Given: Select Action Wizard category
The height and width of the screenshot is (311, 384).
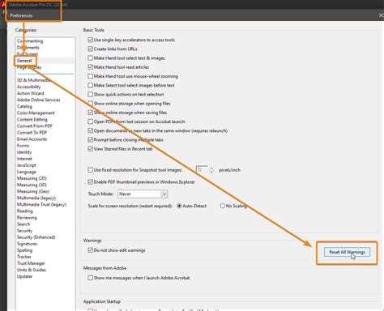Looking at the screenshot, I should point(31,93).
